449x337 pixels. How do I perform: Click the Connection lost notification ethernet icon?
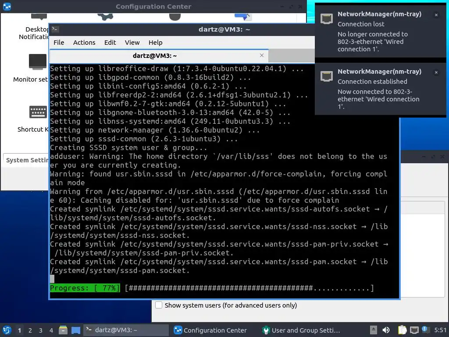click(326, 18)
